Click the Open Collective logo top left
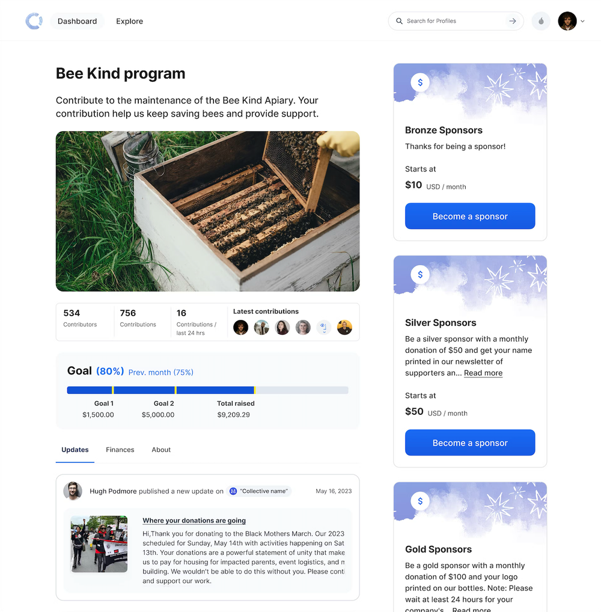 pos(34,20)
